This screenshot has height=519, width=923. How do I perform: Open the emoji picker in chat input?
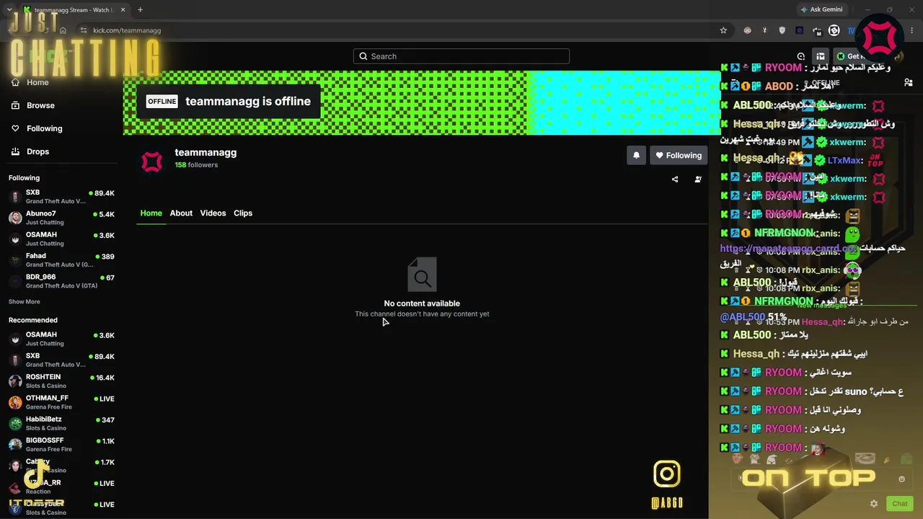click(x=901, y=479)
